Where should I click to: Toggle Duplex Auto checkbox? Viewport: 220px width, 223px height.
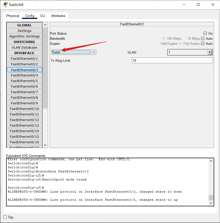[203, 44]
